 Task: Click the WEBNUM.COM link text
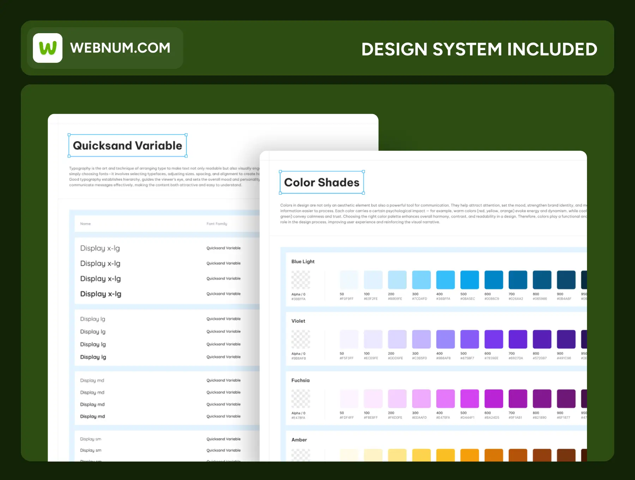point(120,48)
